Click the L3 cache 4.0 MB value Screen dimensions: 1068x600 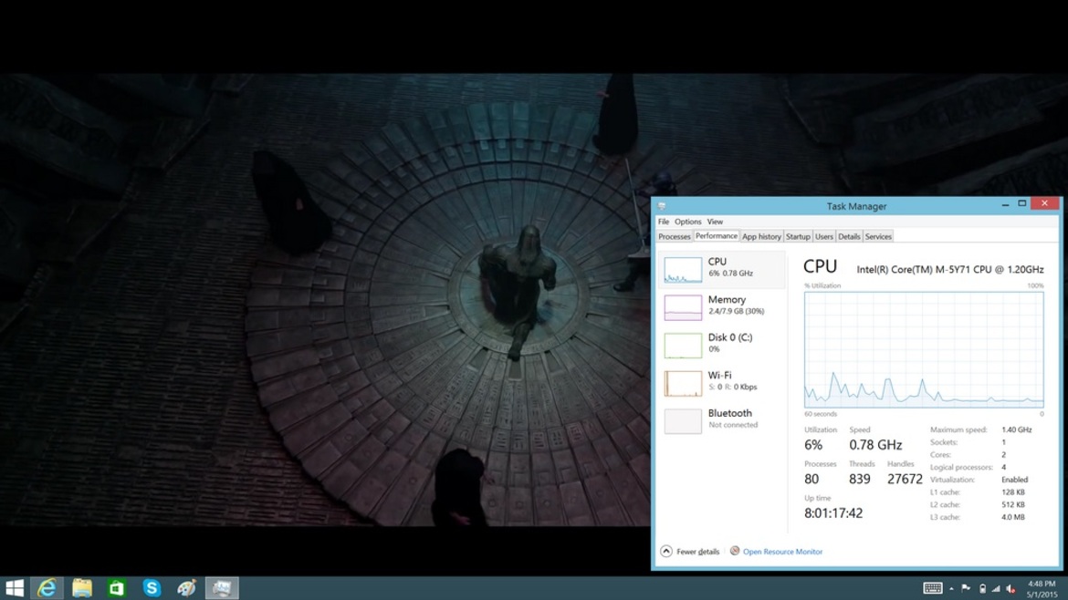tap(1013, 517)
